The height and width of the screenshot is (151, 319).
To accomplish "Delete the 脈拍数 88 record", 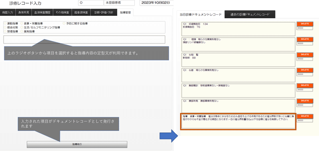I will coord(305,55).
